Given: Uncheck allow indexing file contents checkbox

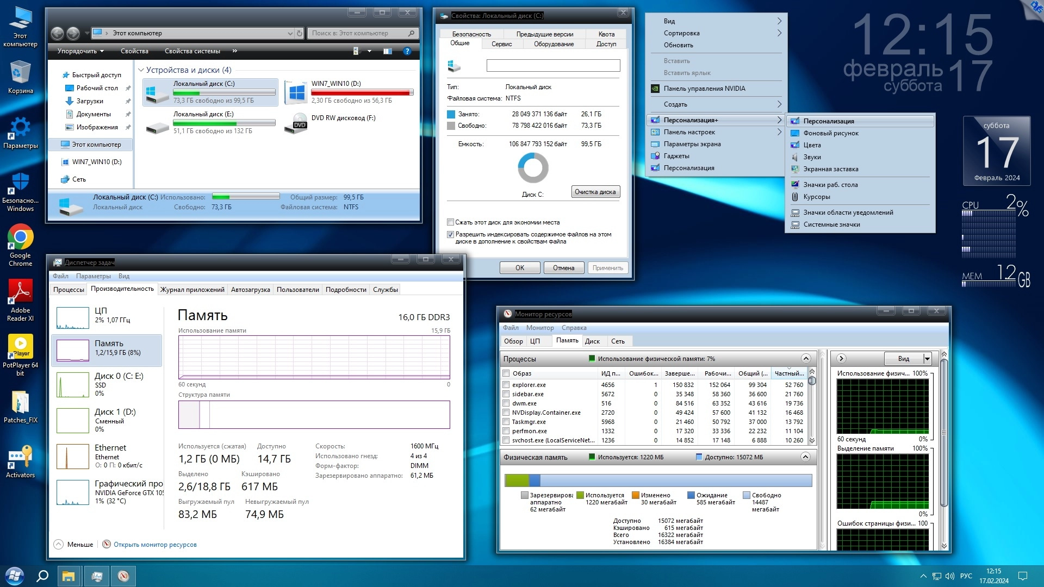Looking at the screenshot, I should pos(450,235).
